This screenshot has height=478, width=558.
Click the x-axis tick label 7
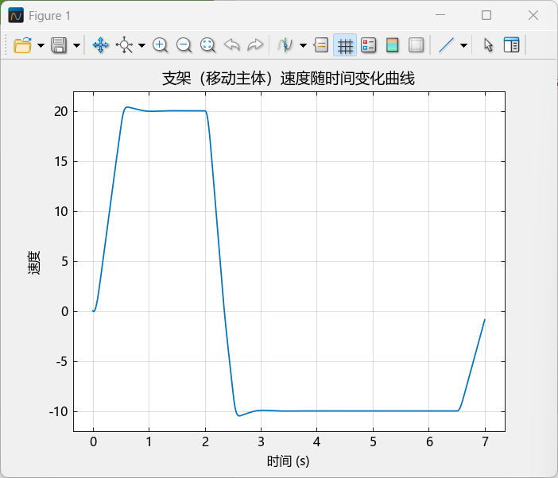click(x=485, y=441)
